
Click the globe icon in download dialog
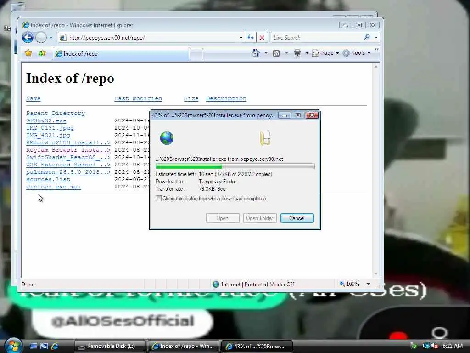point(167,138)
